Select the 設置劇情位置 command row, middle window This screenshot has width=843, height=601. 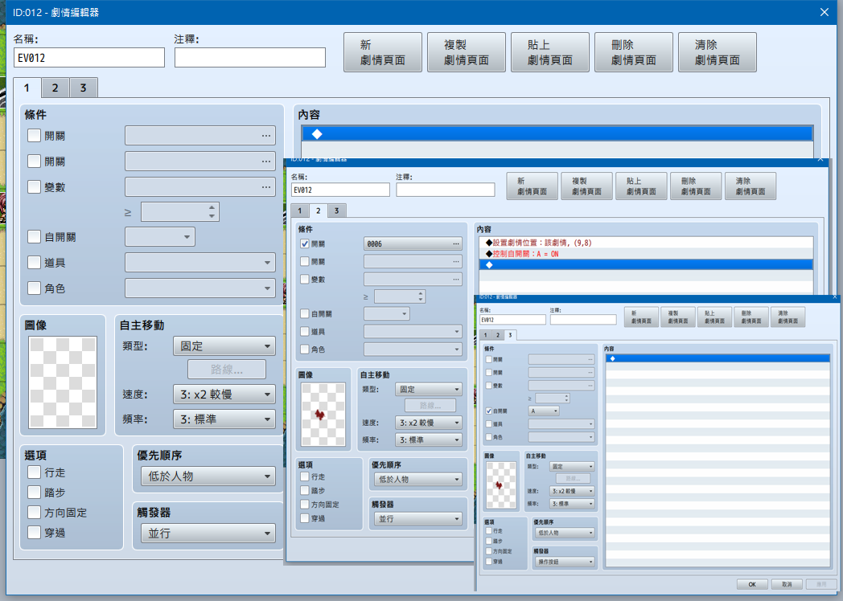point(646,243)
